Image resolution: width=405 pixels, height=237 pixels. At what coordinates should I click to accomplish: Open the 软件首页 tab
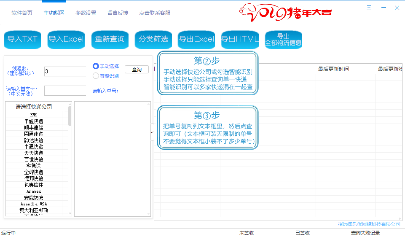[22, 13]
